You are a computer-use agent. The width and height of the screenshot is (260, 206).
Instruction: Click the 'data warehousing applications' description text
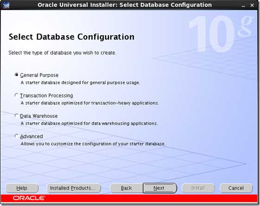click(89, 123)
